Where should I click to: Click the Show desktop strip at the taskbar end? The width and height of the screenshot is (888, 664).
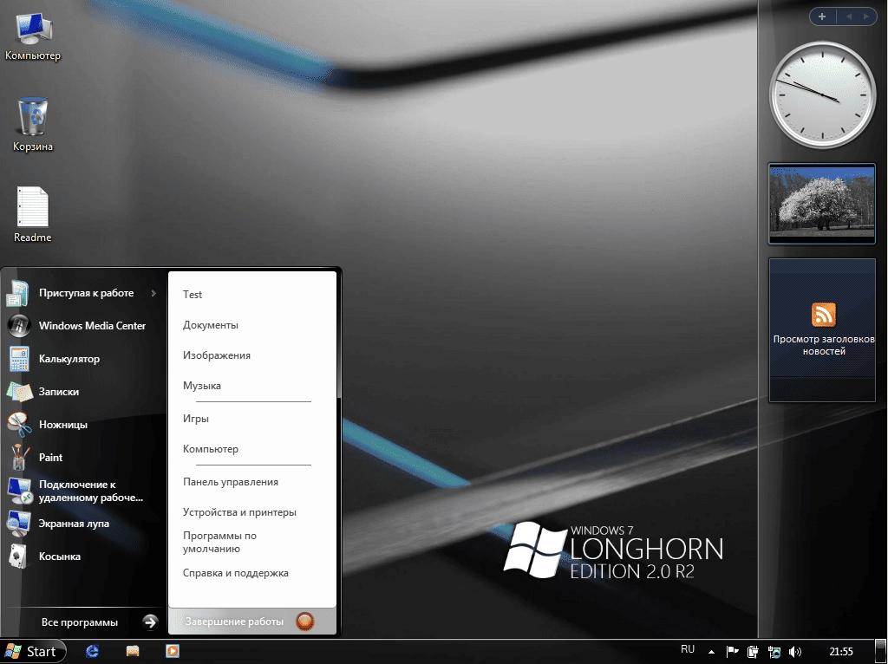(881, 652)
